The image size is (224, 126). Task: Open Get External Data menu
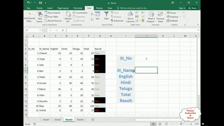29,17
